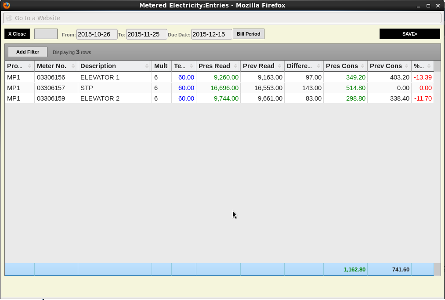
Task: Click the Go to a Website address bar
Action: coord(222,18)
